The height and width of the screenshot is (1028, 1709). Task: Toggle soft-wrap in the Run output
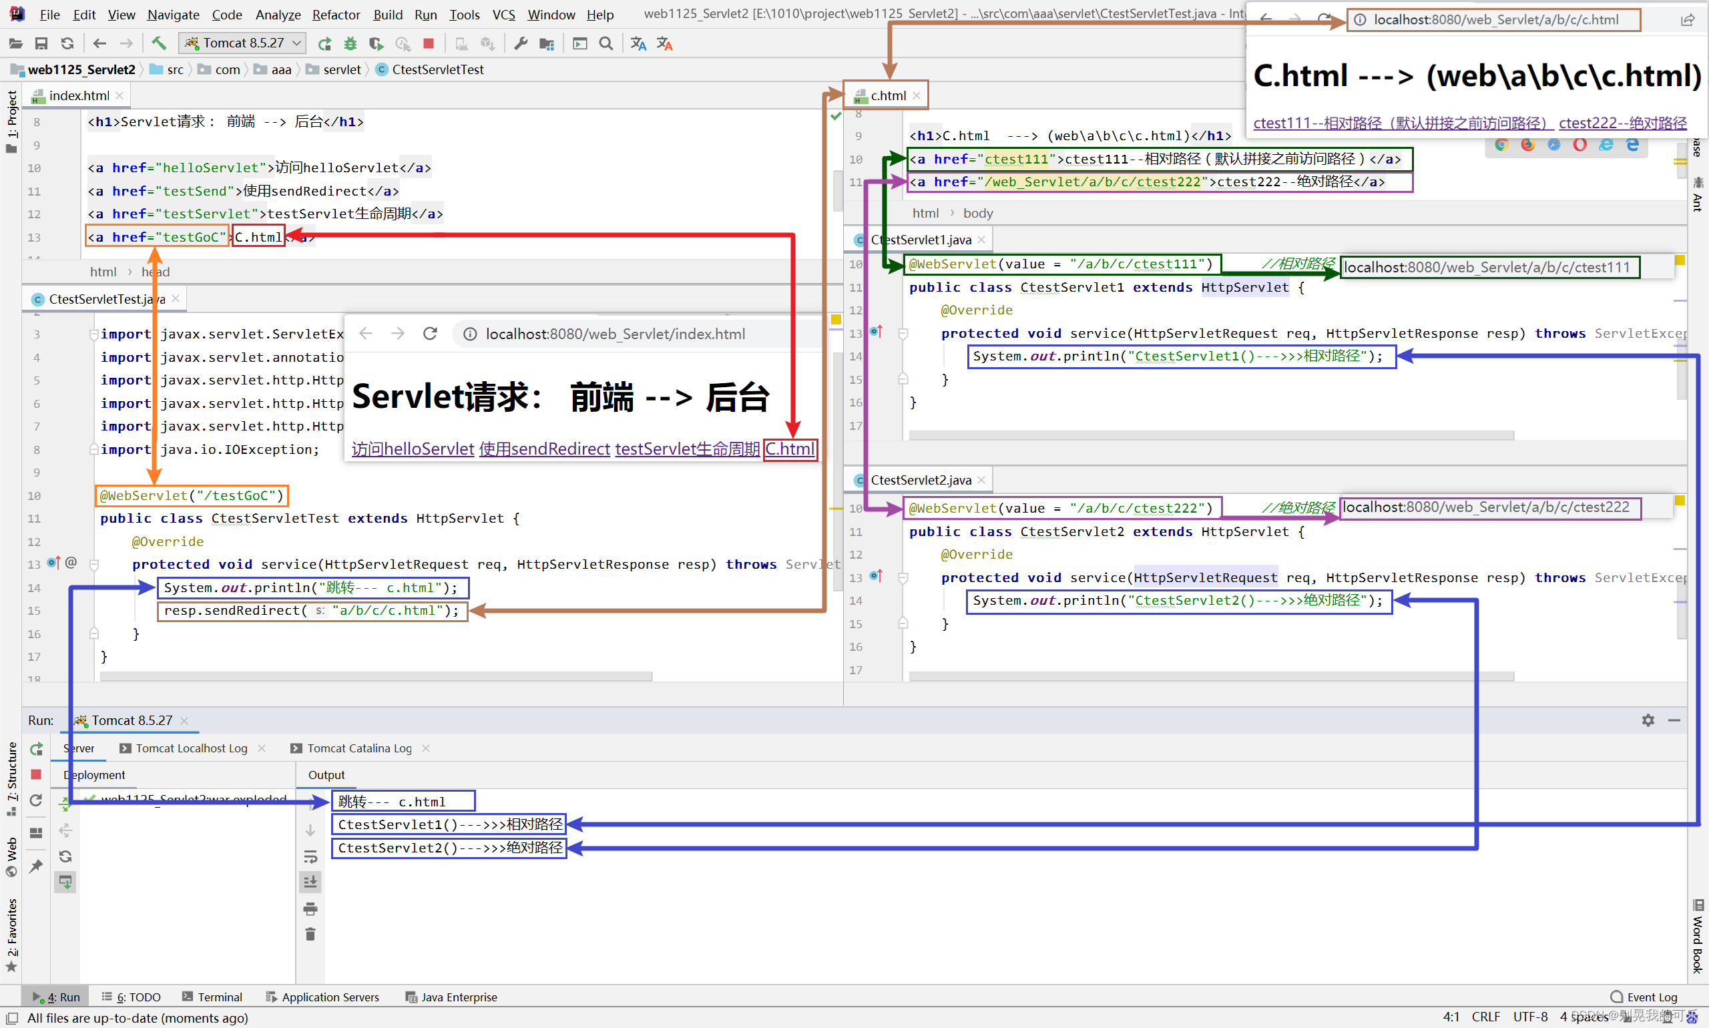pyautogui.click(x=310, y=857)
